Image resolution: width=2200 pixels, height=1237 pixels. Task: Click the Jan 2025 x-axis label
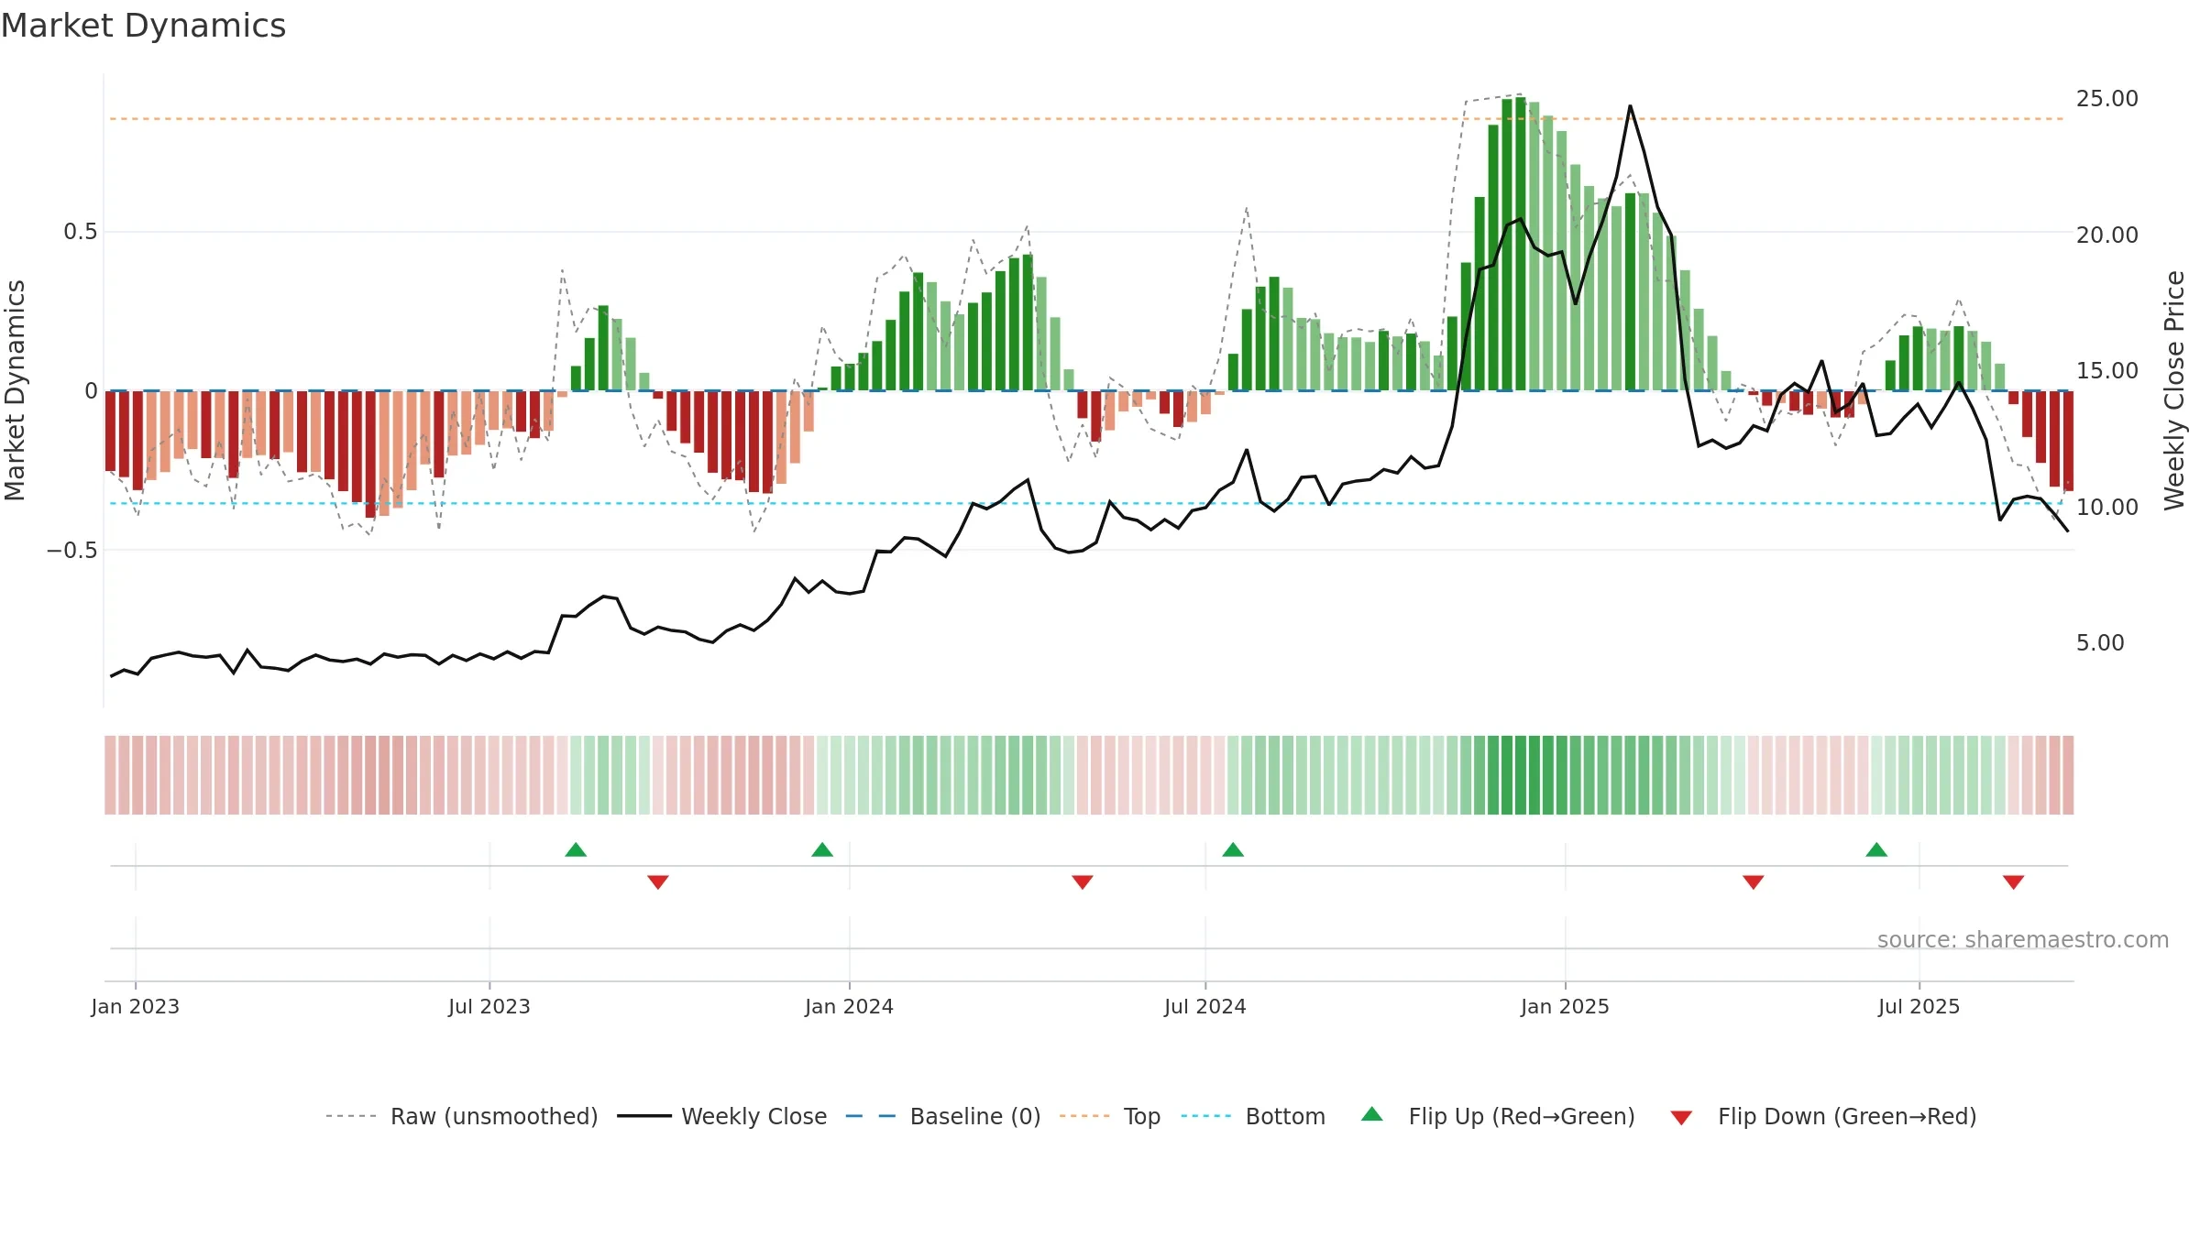coord(1565,1006)
